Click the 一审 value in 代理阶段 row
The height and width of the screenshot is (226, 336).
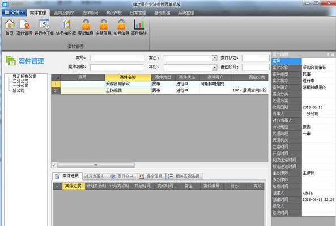point(307,133)
